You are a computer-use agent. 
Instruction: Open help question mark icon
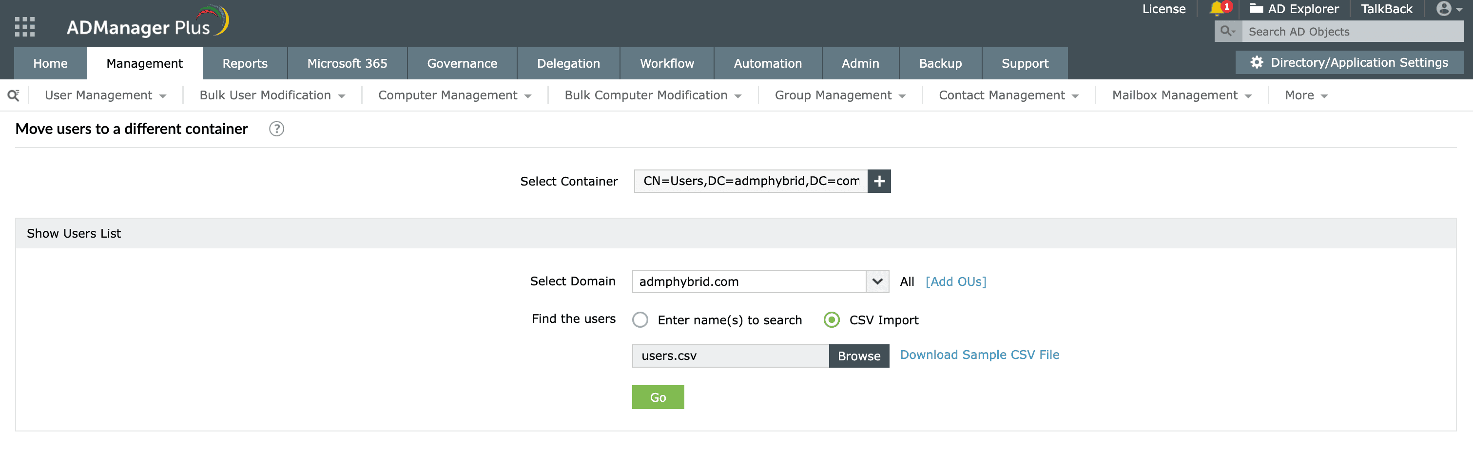pyautogui.click(x=277, y=129)
